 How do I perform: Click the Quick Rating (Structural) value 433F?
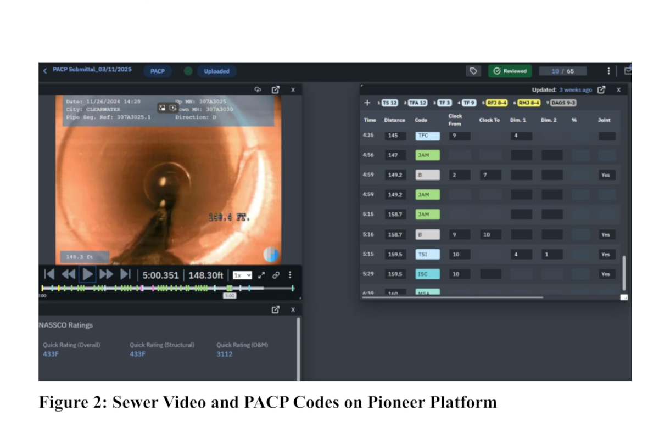[137, 354]
